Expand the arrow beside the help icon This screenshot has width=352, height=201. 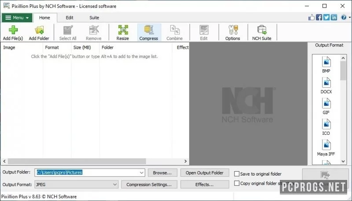click(349, 18)
